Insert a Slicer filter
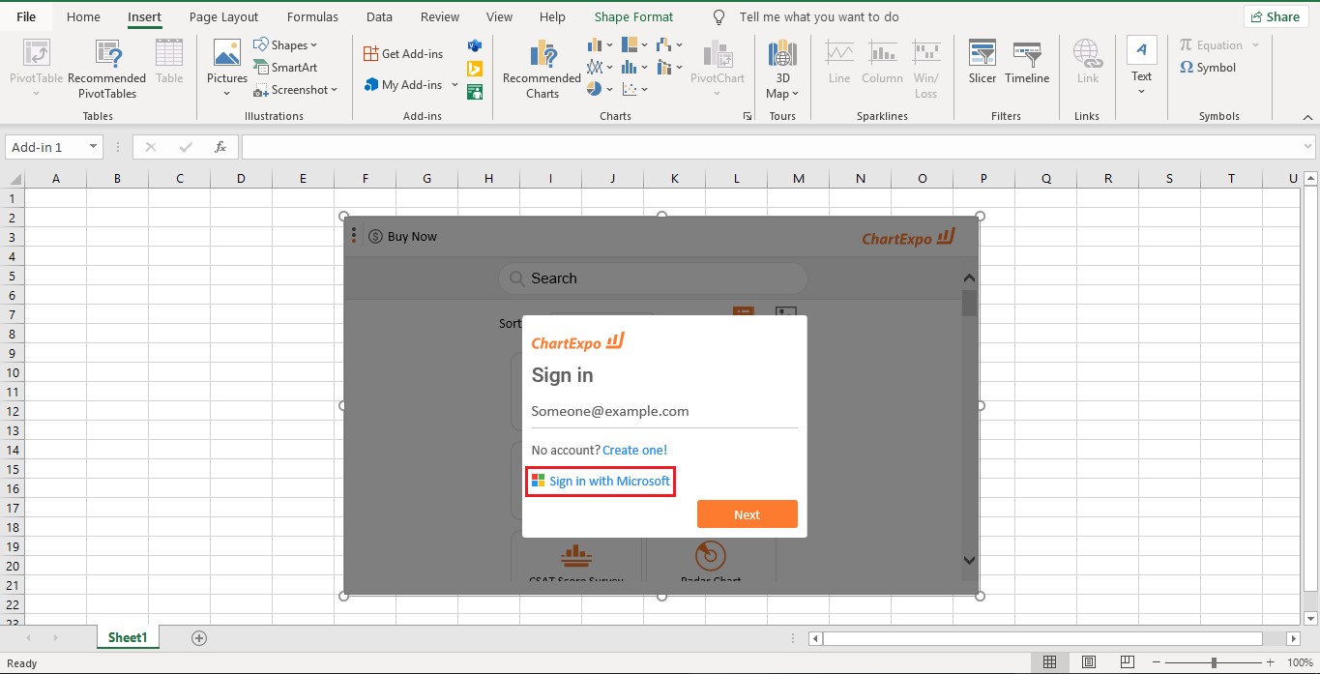Screen dimensions: 1320x674 click(983, 63)
